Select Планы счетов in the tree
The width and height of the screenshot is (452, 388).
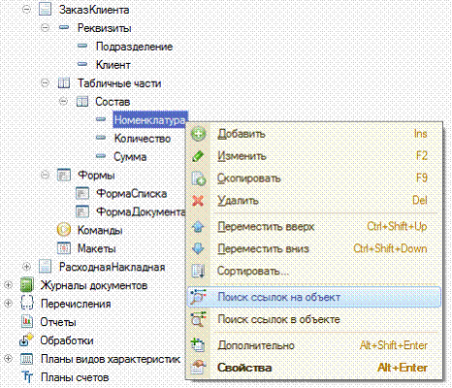point(75,377)
